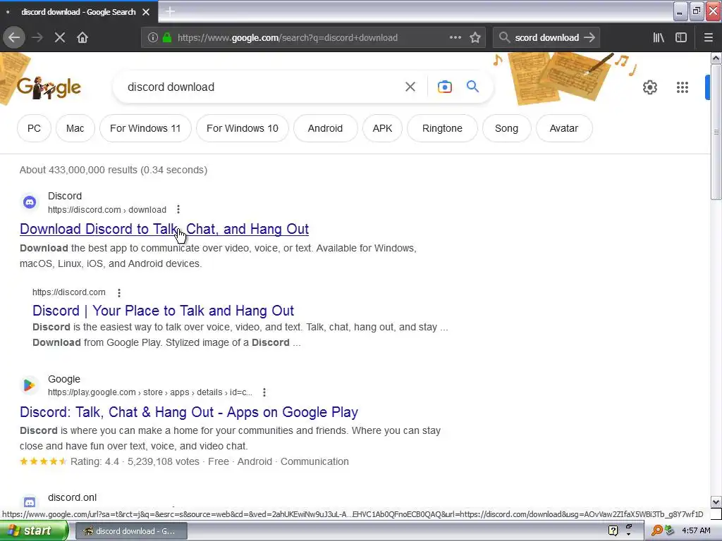The width and height of the screenshot is (722, 541).
Task: Open Discord | Your Place to Talk and Hang Out
Action: point(163,311)
